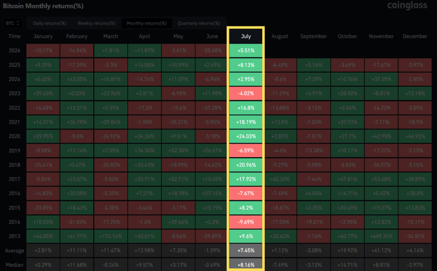This screenshot has height=271, width=437.
Task: Click the July 2025 cell +8.13%
Action: click(245, 65)
